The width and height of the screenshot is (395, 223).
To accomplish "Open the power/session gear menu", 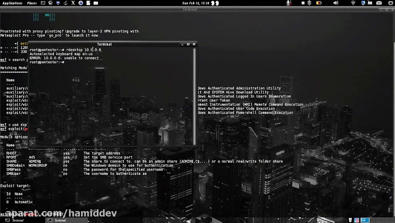I will (x=390, y=3).
